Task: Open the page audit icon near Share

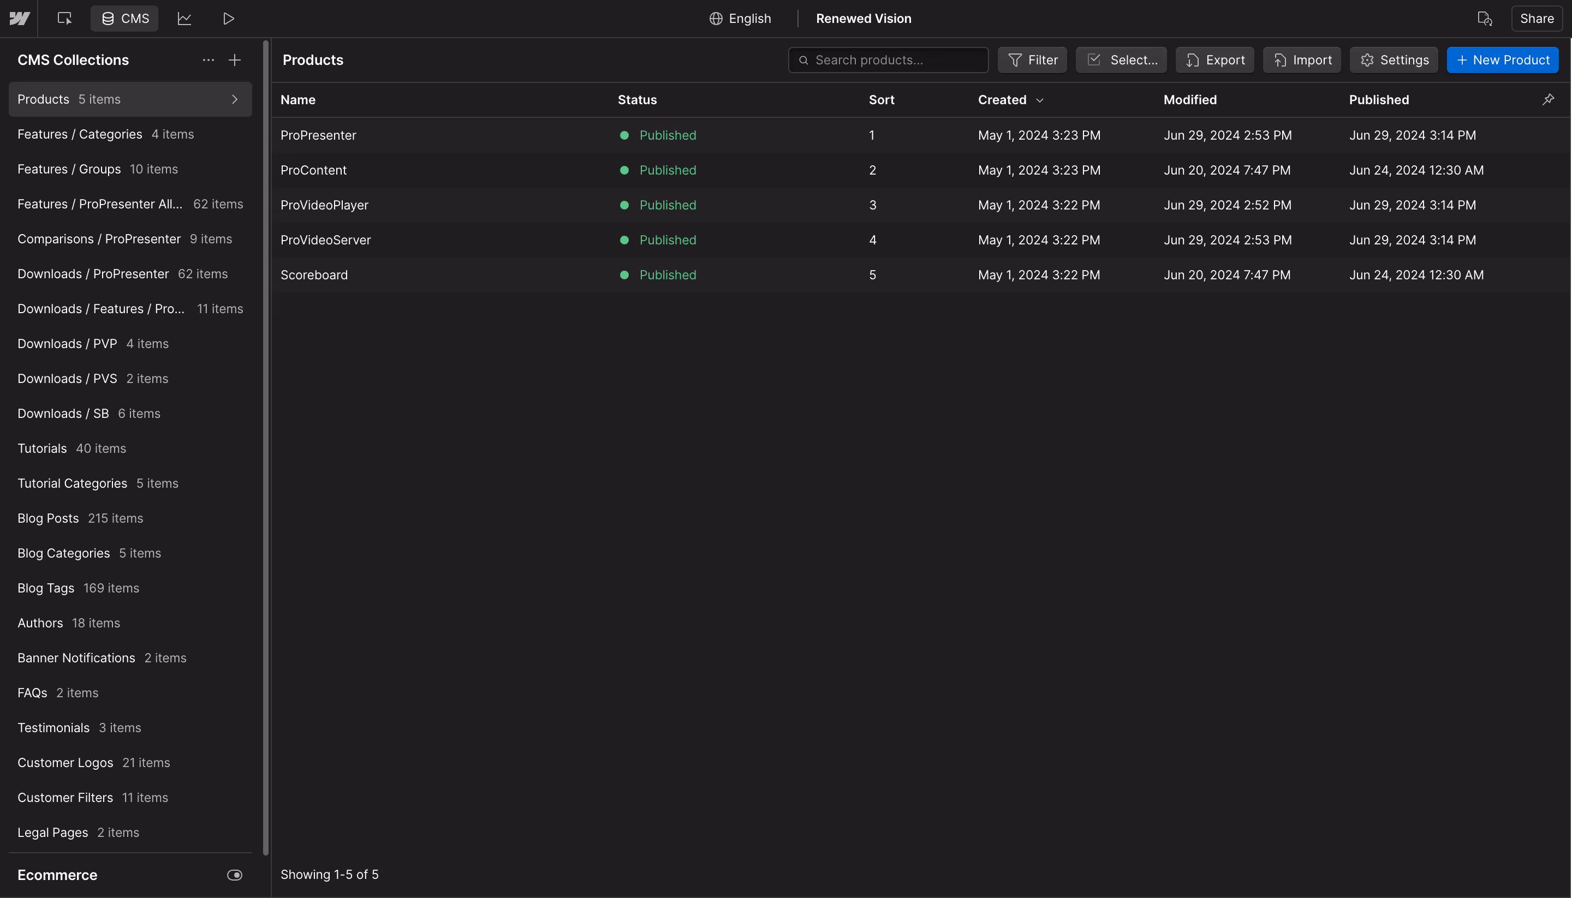Action: tap(1484, 19)
